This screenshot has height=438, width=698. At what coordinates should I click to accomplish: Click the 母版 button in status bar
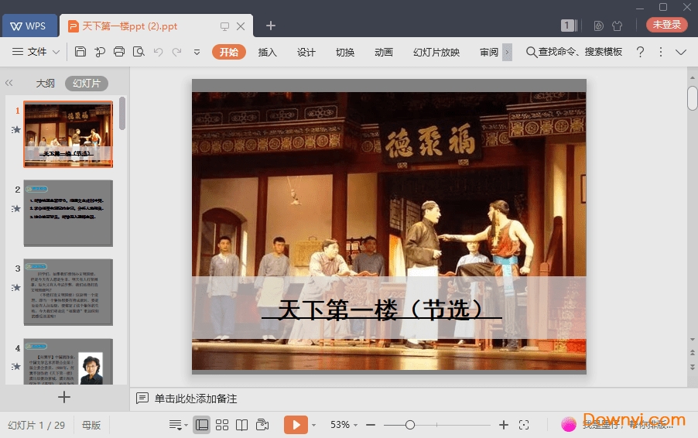pos(91,425)
